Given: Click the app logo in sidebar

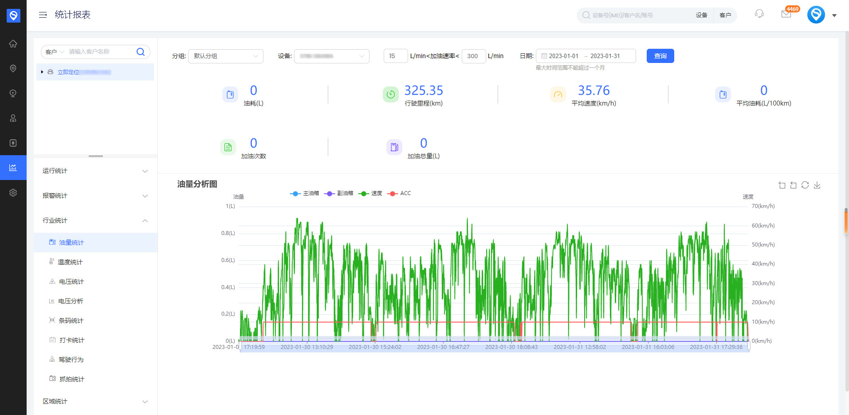Looking at the screenshot, I should tap(13, 16).
